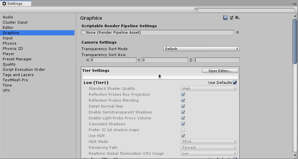
Task: Click the scrollbar up arrow
Action: [295, 16]
